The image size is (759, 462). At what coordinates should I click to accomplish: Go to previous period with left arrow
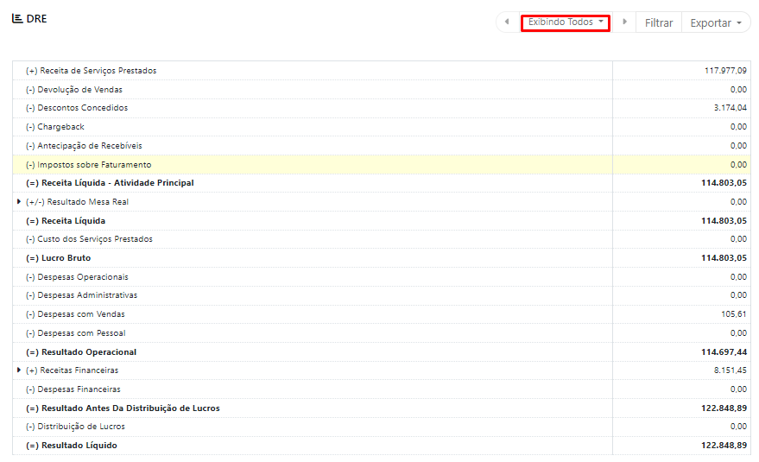507,22
